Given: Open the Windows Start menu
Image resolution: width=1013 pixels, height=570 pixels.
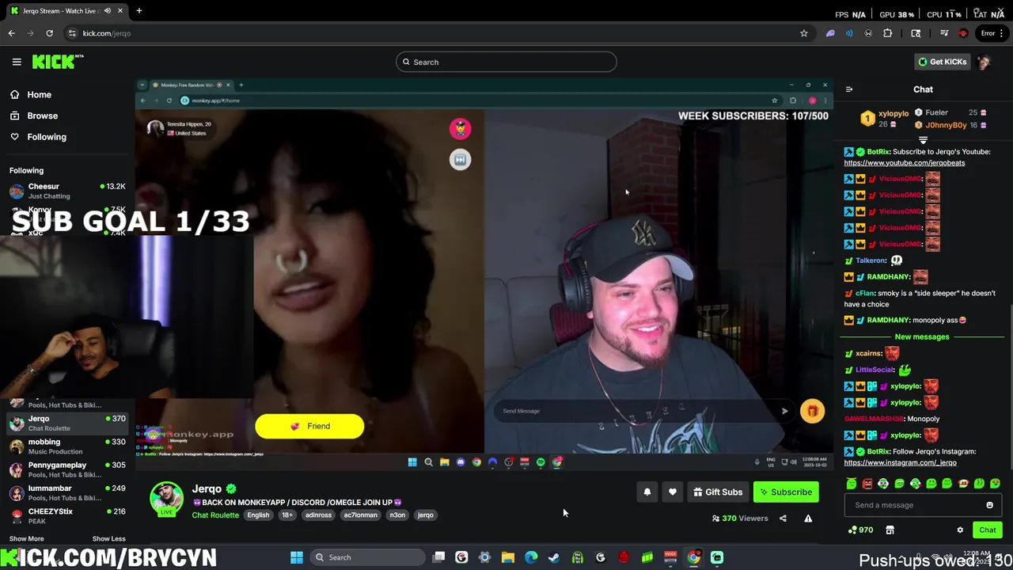Looking at the screenshot, I should 297,557.
